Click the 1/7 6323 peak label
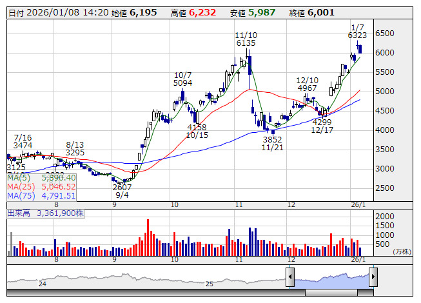Image resolution: width=421 pixels, height=303 pixels. tap(357, 30)
